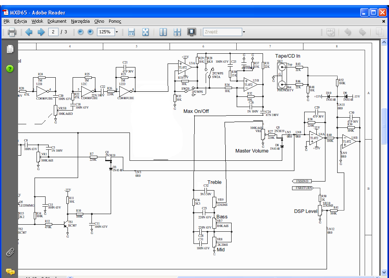Image resolution: width=389 pixels, height=278 pixels.
Task: Open the Comments speech bubble panel
Action: [x=10, y=272]
